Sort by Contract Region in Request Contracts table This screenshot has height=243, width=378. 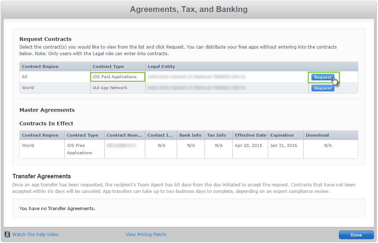(40, 67)
